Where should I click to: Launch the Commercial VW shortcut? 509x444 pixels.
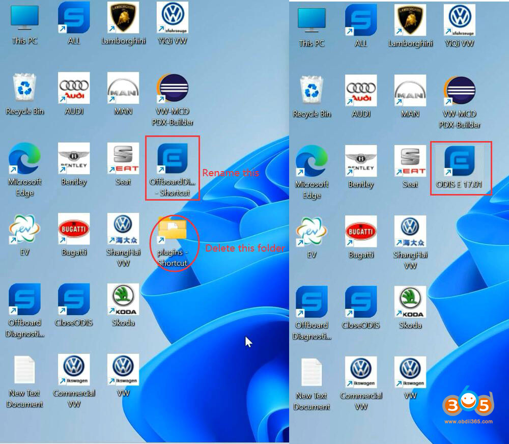click(74, 369)
